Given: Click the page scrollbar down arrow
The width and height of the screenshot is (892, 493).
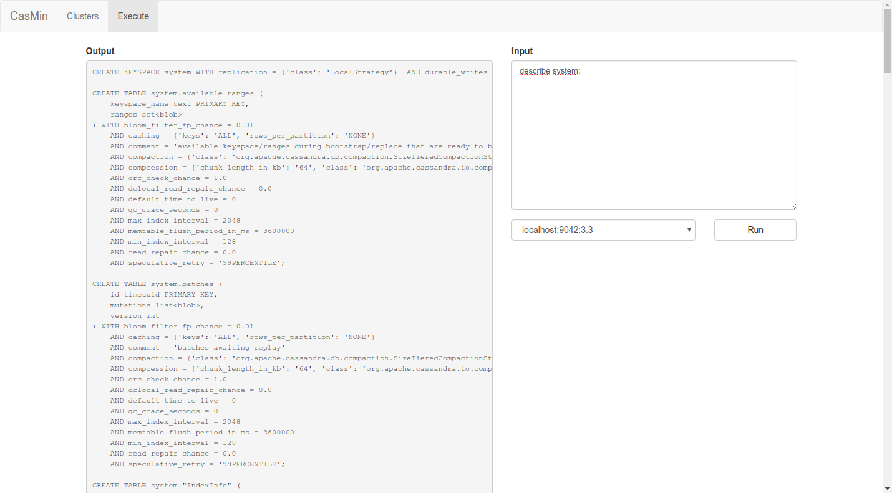Looking at the screenshot, I should tap(887, 488).
